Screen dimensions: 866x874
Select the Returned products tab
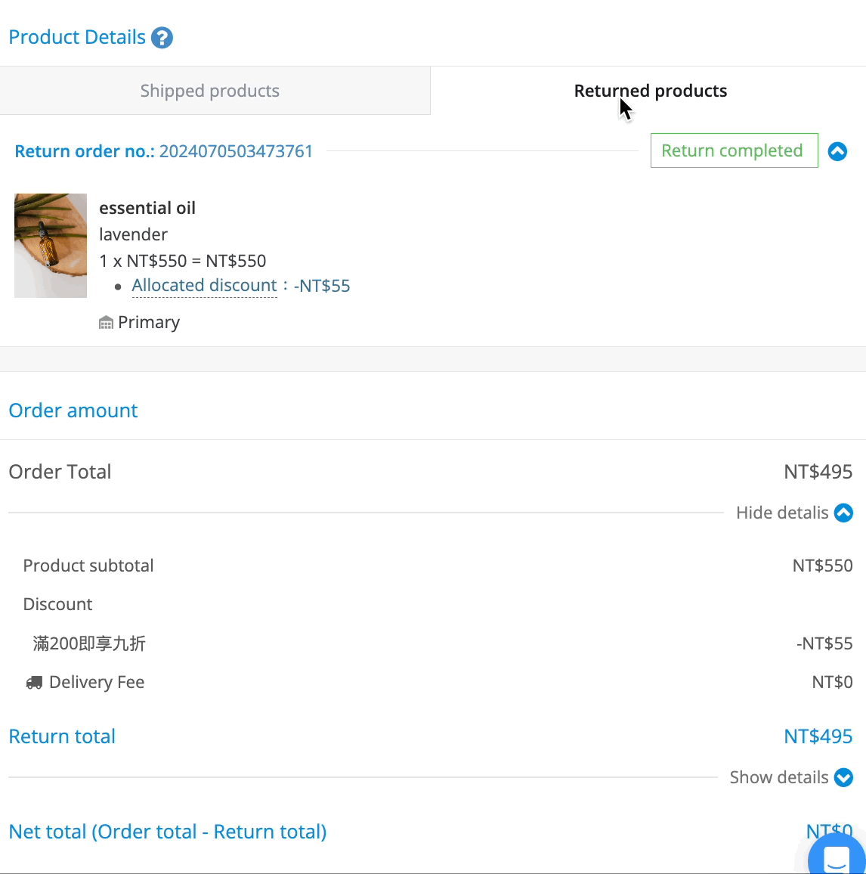pos(648,91)
